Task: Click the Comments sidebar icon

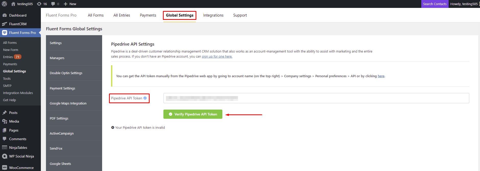Action: (x=5, y=139)
